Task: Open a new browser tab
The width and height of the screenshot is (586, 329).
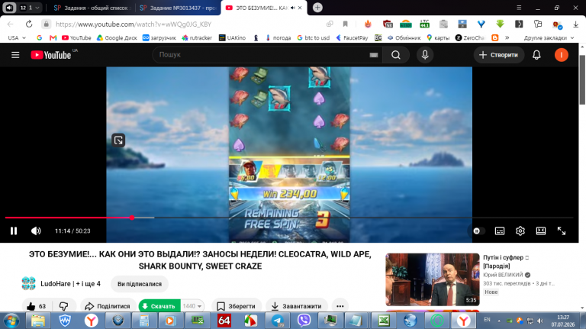Action: click(317, 8)
